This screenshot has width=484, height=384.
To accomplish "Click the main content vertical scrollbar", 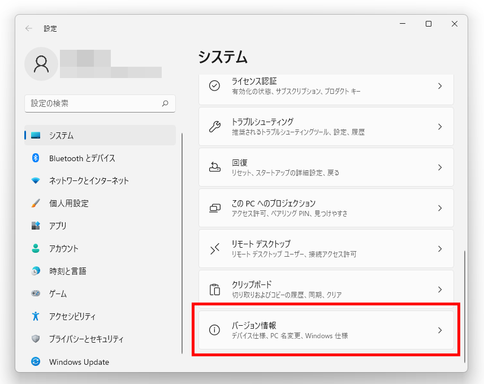I will coord(464,307).
